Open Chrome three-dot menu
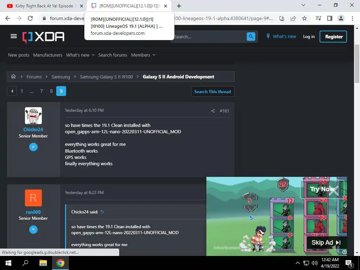The image size is (360, 270). coord(352,18)
